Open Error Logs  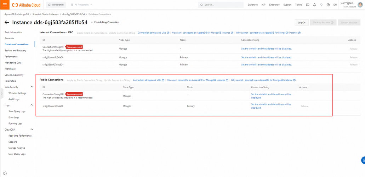(13, 118)
